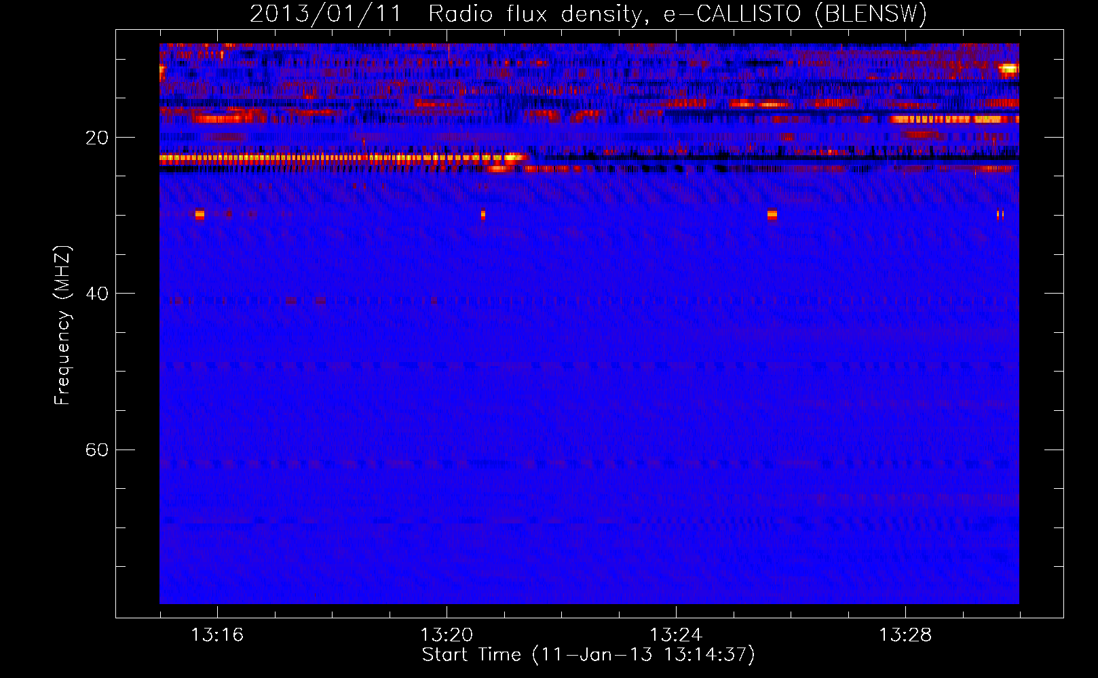
Task: Click the 13:28 time tick label
Action: (905, 635)
